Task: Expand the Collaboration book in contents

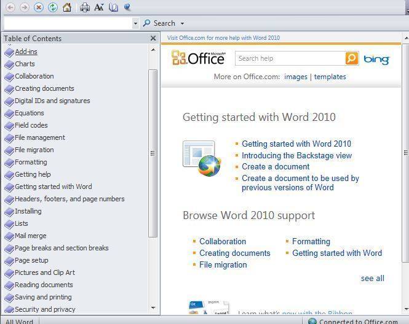Action: coord(34,76)
